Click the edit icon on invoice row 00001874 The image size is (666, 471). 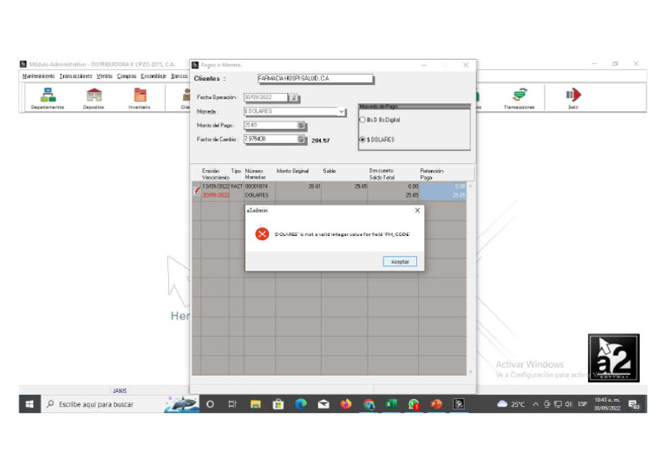[197, 191]
